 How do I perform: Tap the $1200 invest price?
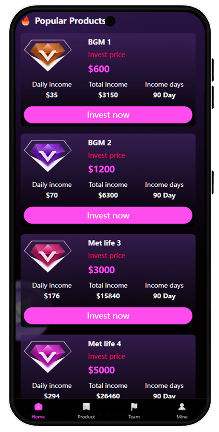(x=101, y=169)
